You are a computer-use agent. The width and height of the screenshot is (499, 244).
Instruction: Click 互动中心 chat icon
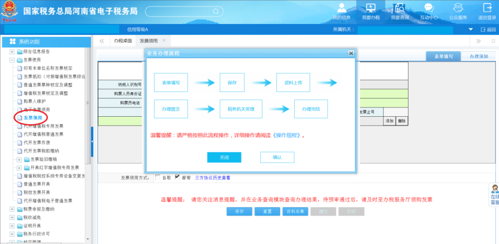tap(429, 8)
